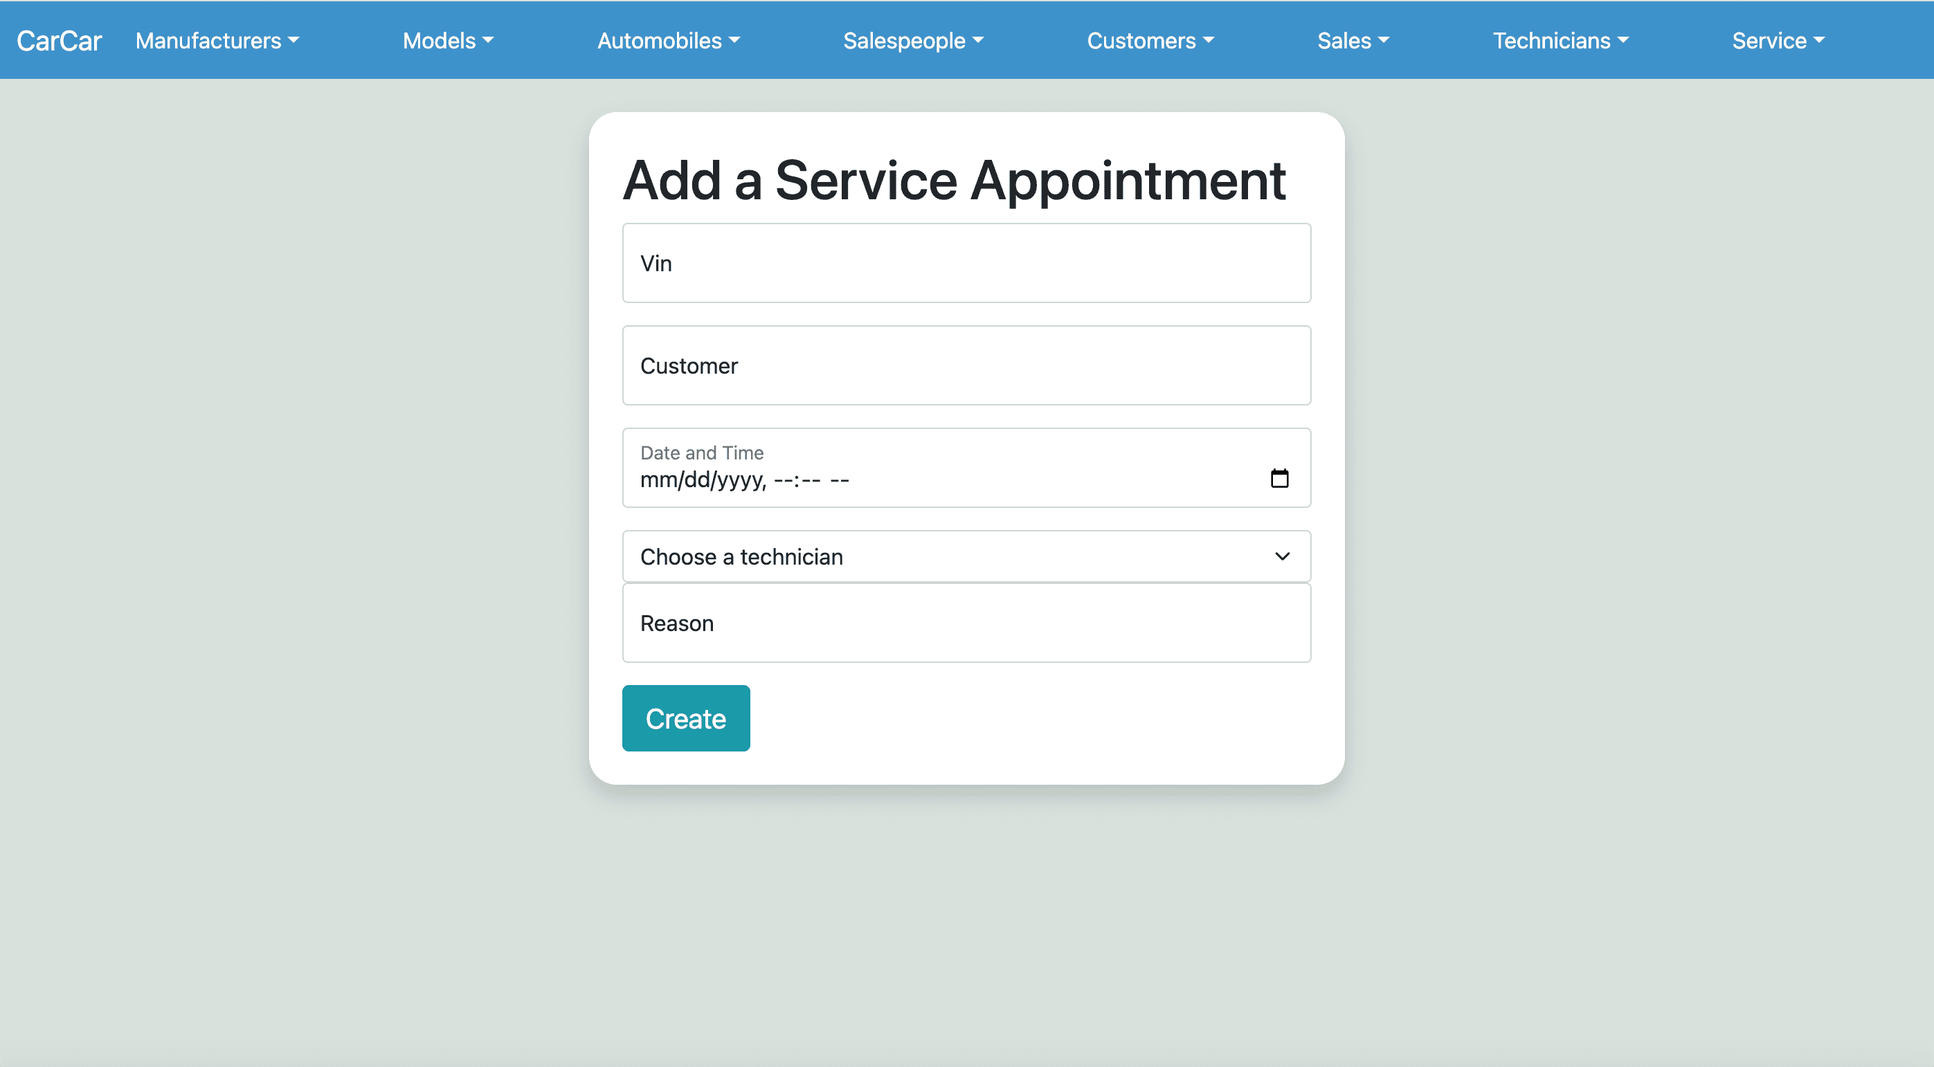Open the Customers dropdown menu

1150,41
